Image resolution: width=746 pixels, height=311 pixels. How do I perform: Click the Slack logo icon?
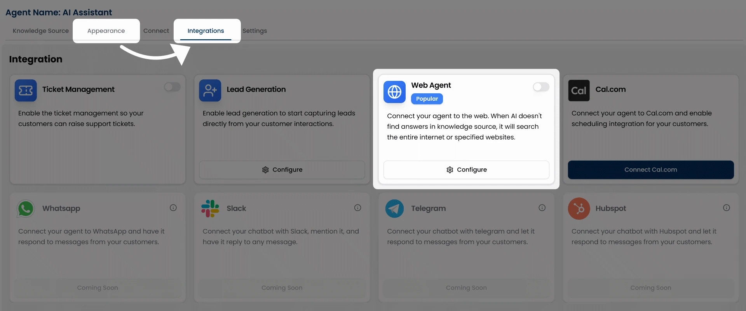[x=210, y=209]
